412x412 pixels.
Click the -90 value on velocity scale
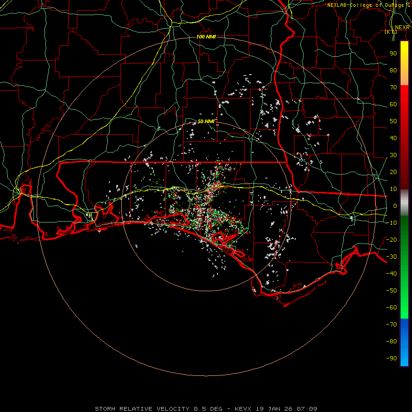[391, 358]
